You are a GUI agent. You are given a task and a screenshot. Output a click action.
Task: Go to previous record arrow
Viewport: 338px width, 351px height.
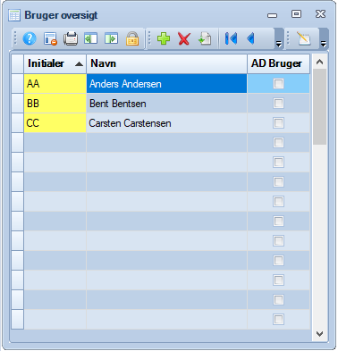(x=250, y=38)
